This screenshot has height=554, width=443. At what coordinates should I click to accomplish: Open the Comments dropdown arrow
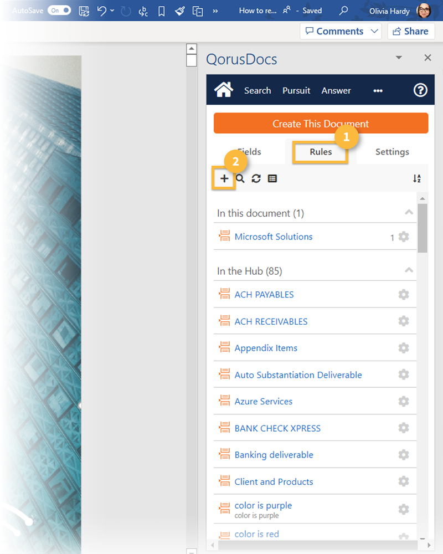(375, 31)
